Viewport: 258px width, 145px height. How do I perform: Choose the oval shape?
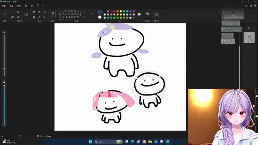[x=66, y=11]
